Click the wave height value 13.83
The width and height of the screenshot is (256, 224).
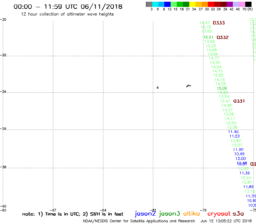(x=207, y=31)
